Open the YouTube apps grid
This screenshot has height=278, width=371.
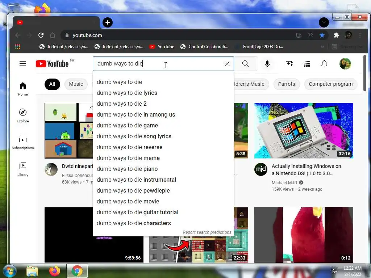pyautogui.click(x=307, y=64)
